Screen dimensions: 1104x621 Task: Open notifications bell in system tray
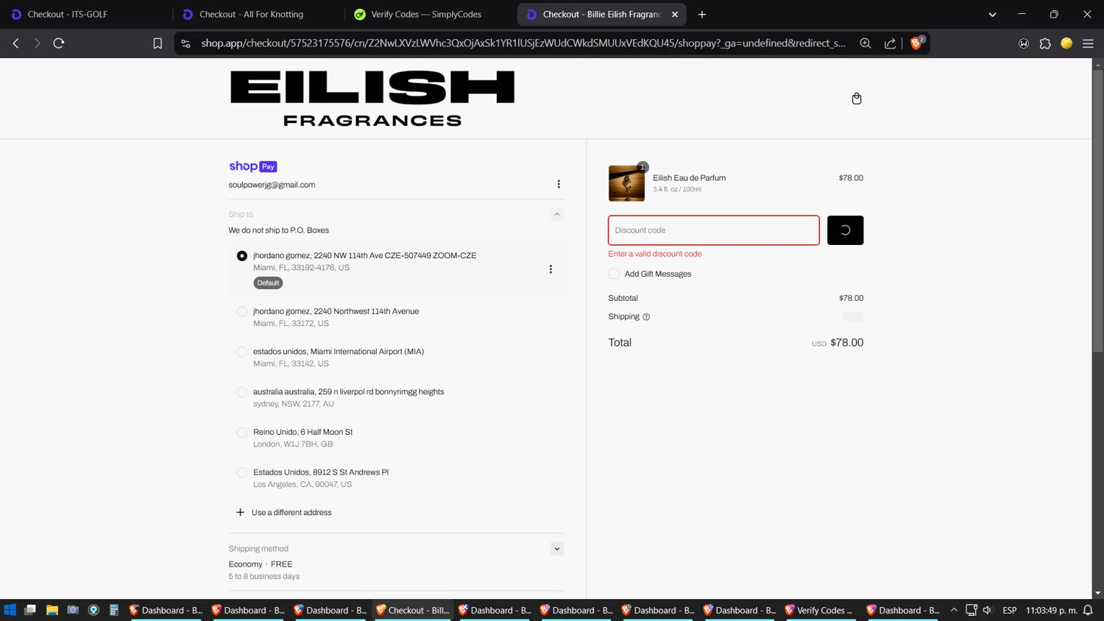coord(1088,610)
